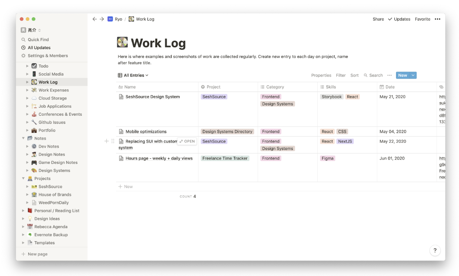Click the Search field in the toolbar
The height and width of the screenshot is (276, 459).
(x=373, y=75)
